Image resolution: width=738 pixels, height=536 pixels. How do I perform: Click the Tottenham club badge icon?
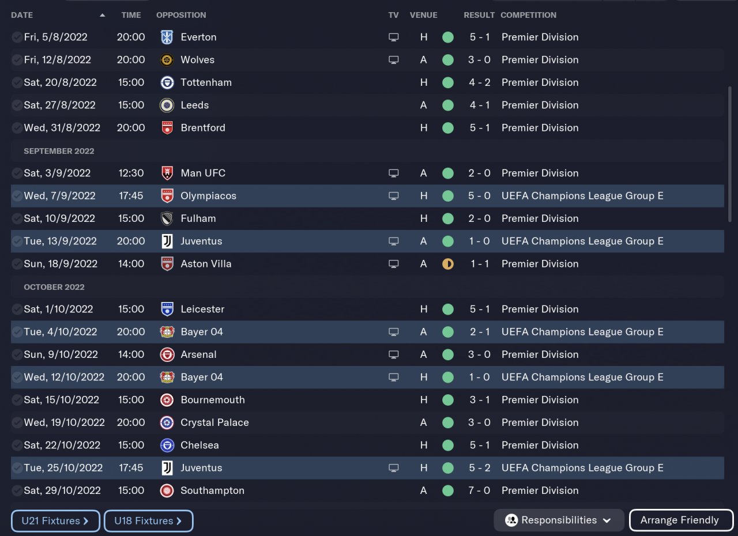click(167, 82)
